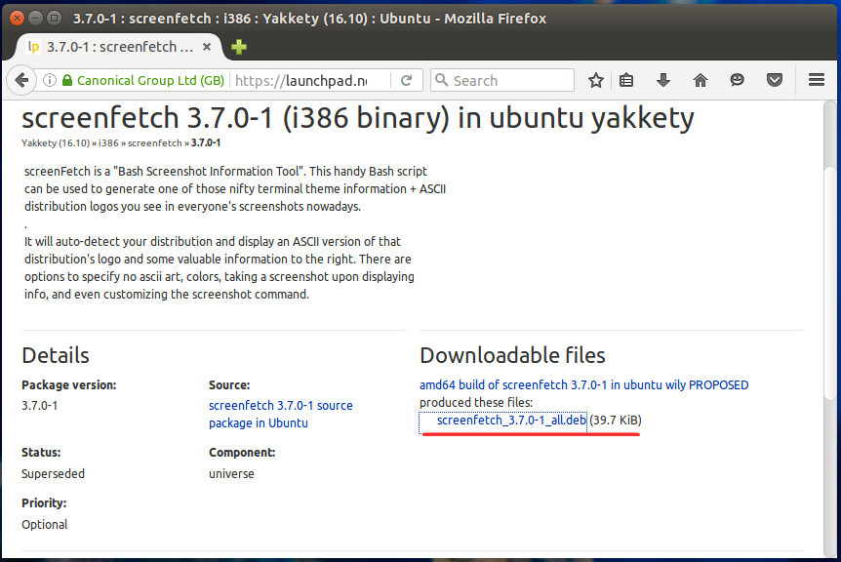Close the Firefox window
841x562 pixels.
pyautogui.click(x=17, y=19)
